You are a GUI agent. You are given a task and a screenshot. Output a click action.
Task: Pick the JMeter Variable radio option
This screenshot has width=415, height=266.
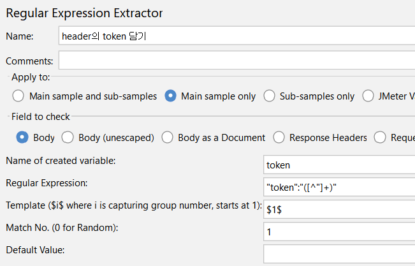[368, 96]
